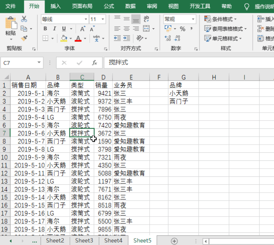Open the font size dropdown showing 11
Viewport: 274px width, 245px height.
click(x=103, y=19)
